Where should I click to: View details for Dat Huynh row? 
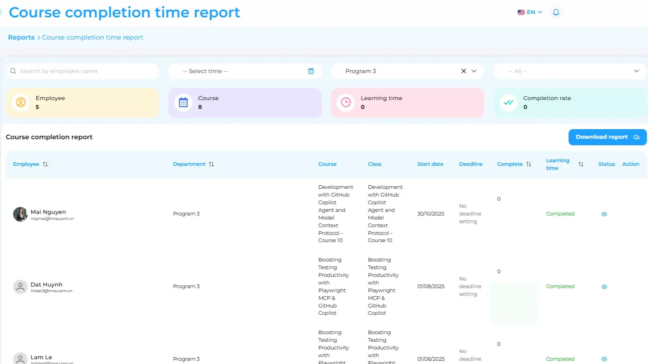tap(604, 287)
